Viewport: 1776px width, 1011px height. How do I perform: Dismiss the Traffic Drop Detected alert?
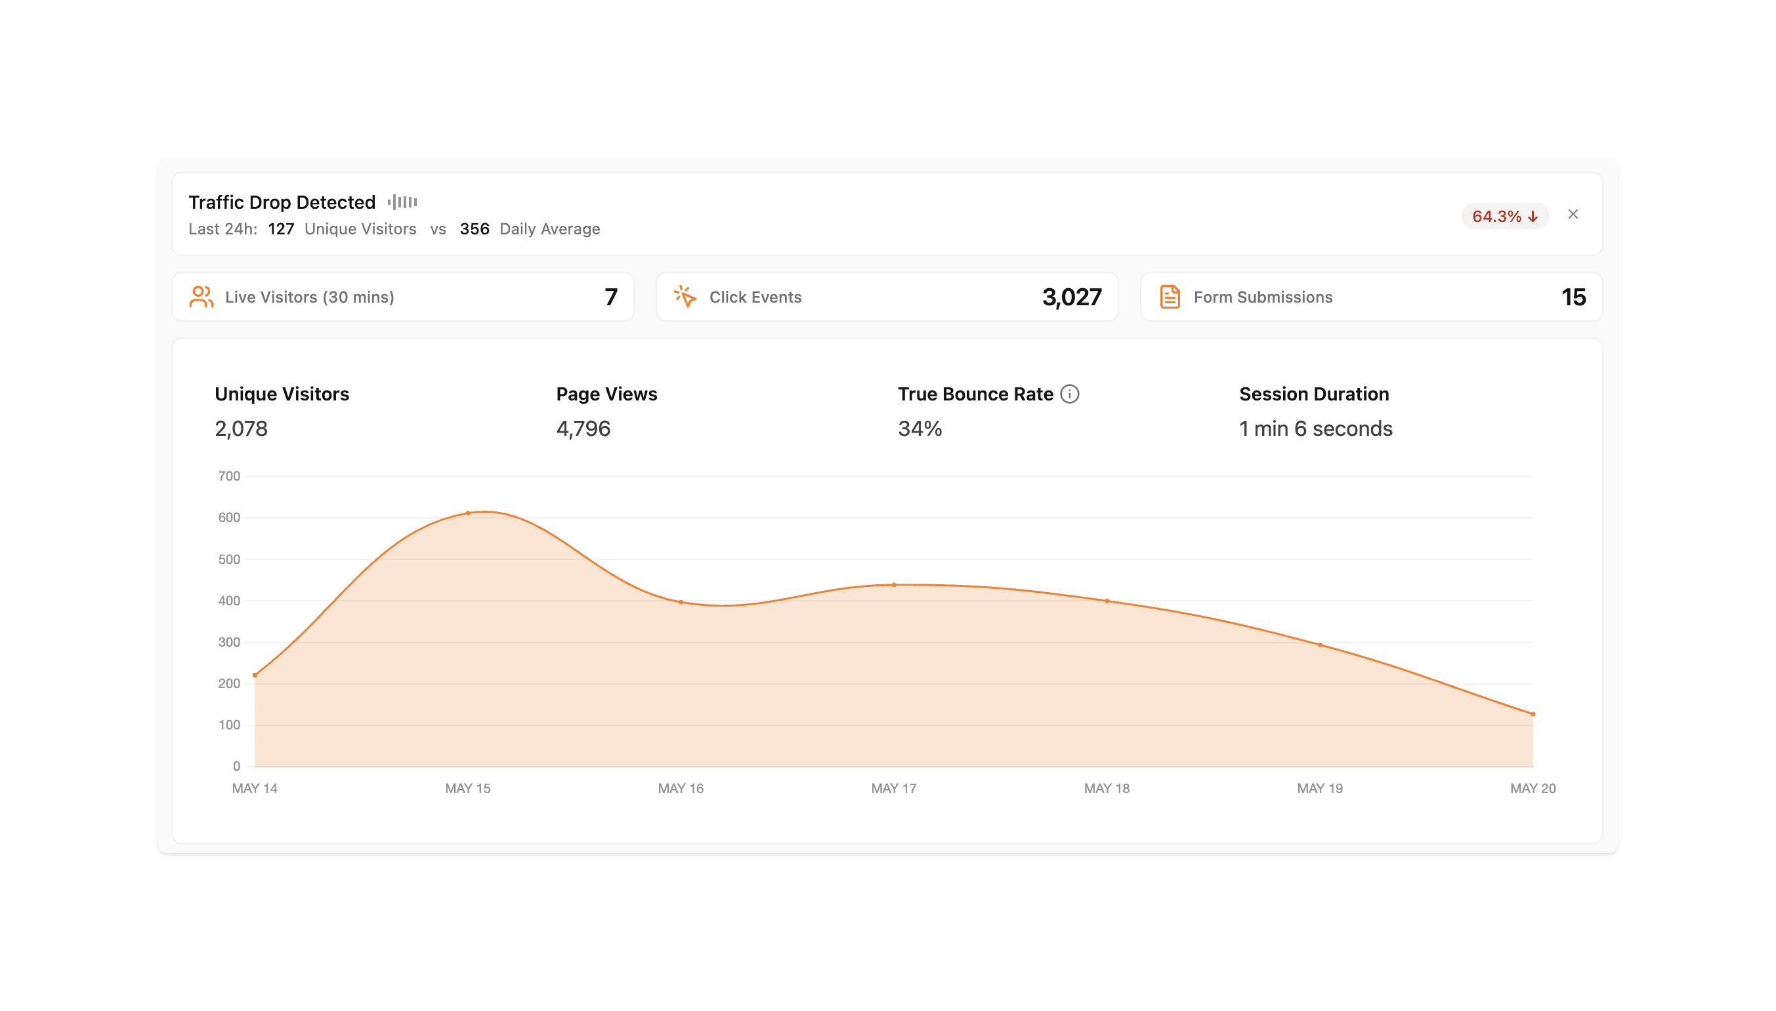[x=1573, y=215]
